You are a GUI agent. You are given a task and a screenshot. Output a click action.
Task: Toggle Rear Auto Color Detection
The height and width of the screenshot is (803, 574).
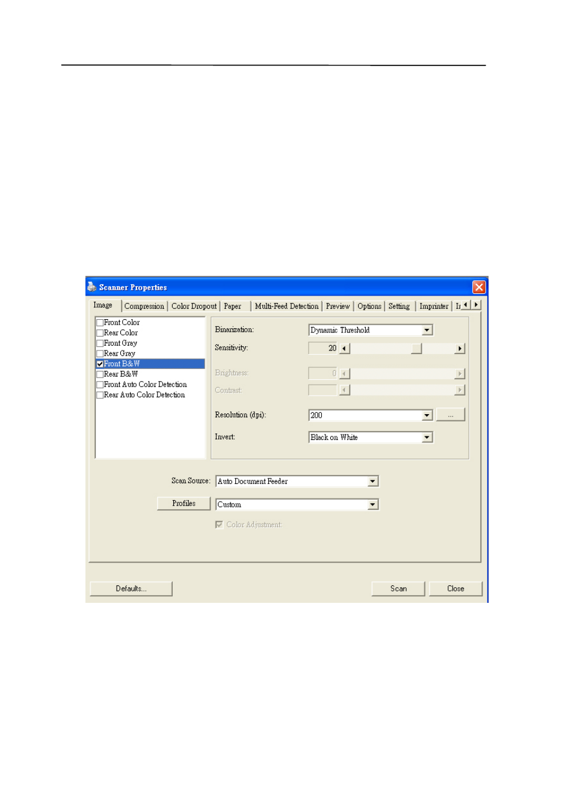pyautogui.click(x=100, y=395)
